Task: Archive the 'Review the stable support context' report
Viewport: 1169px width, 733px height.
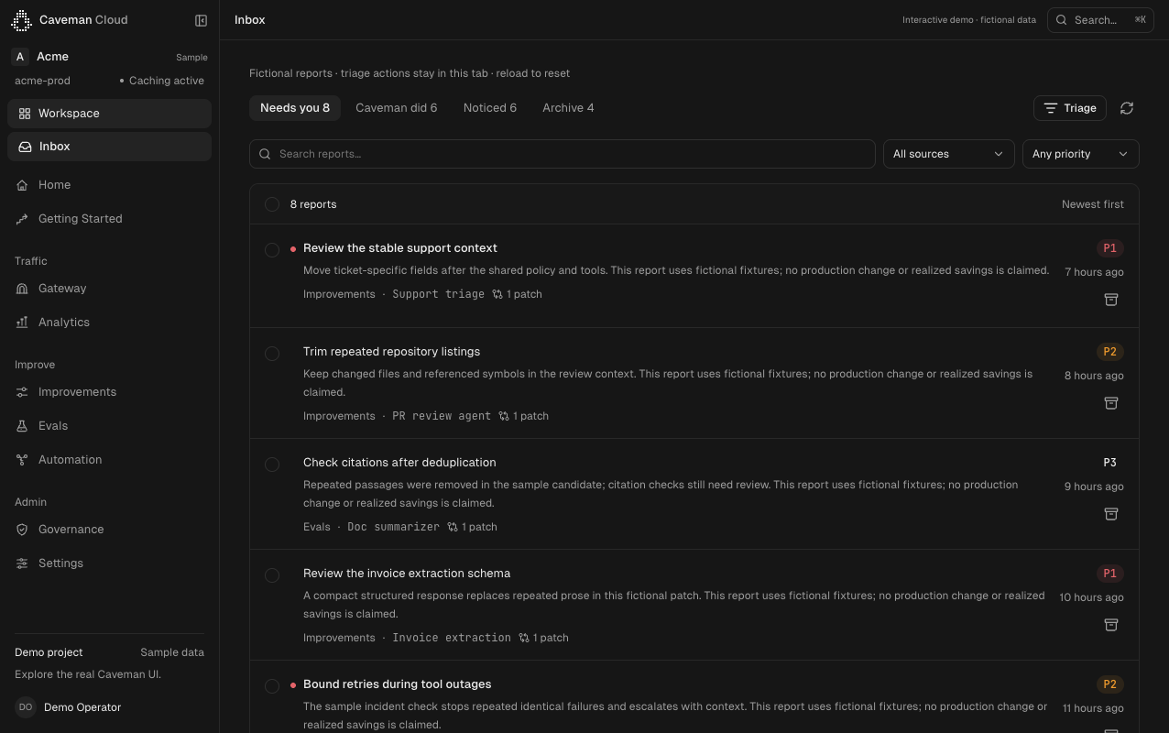Action: pos(1111,300)
